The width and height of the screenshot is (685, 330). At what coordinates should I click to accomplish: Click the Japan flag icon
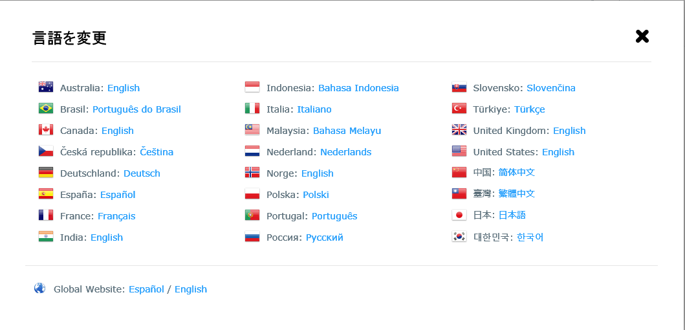(459, 215)
